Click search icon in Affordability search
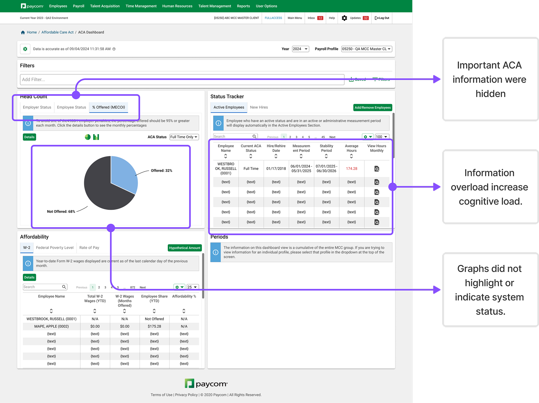This screenshot has height=403, width=539. pos(64,287)
